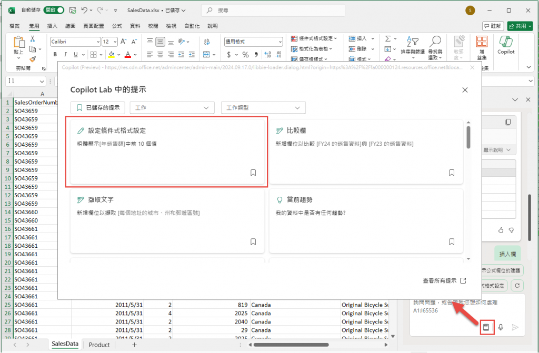Screen dimensions: 539x353
Task: Click the refresh suggestions icon in Copilot
Action: pos(517,285)
